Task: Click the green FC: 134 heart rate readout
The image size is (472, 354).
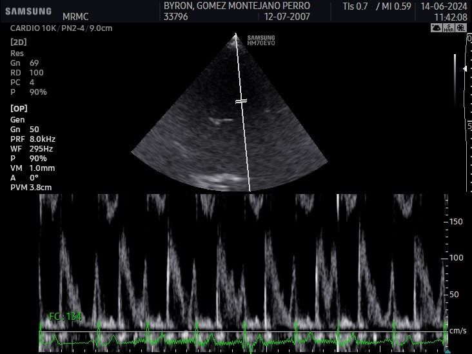Action: (x=65, y=317)
